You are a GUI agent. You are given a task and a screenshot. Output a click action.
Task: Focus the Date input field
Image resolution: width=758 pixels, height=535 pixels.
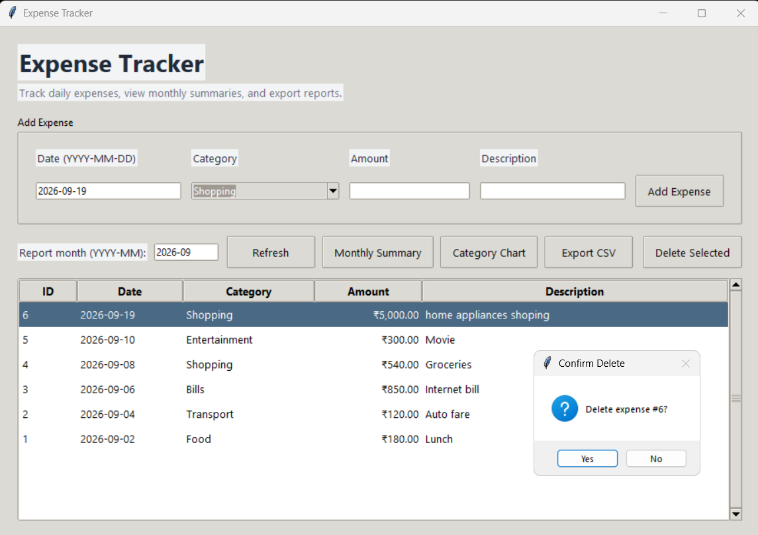point(109,191)
